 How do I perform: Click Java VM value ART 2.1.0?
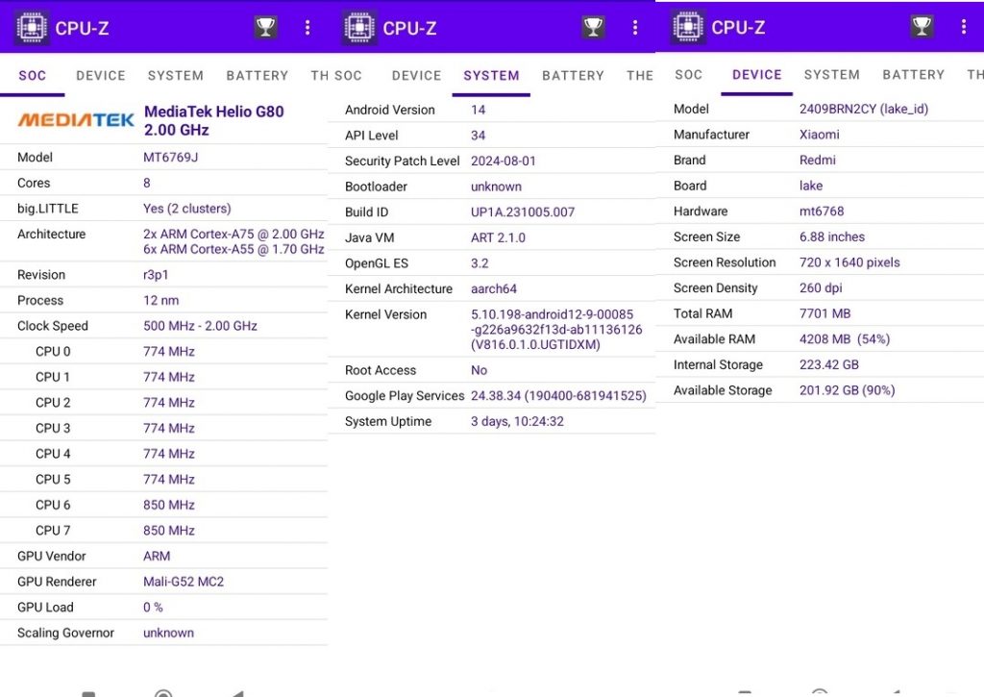pos(499,238)
